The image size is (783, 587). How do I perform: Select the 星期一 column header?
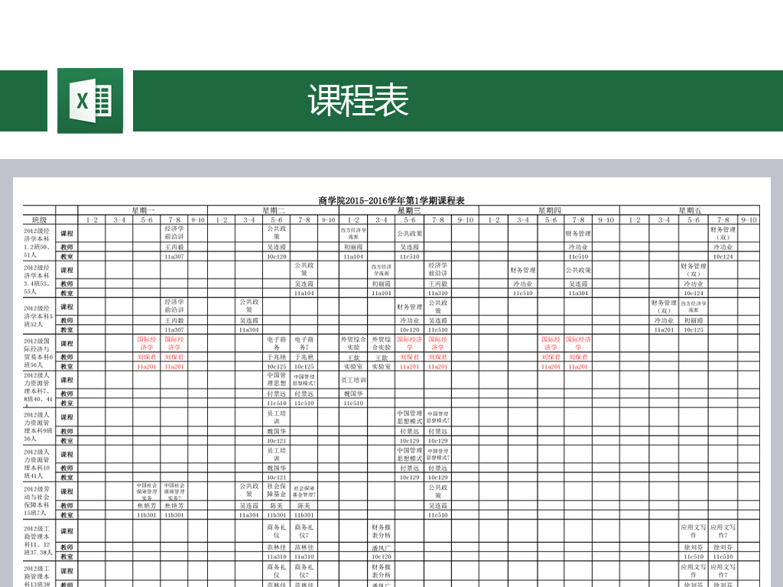click(143, 211)
